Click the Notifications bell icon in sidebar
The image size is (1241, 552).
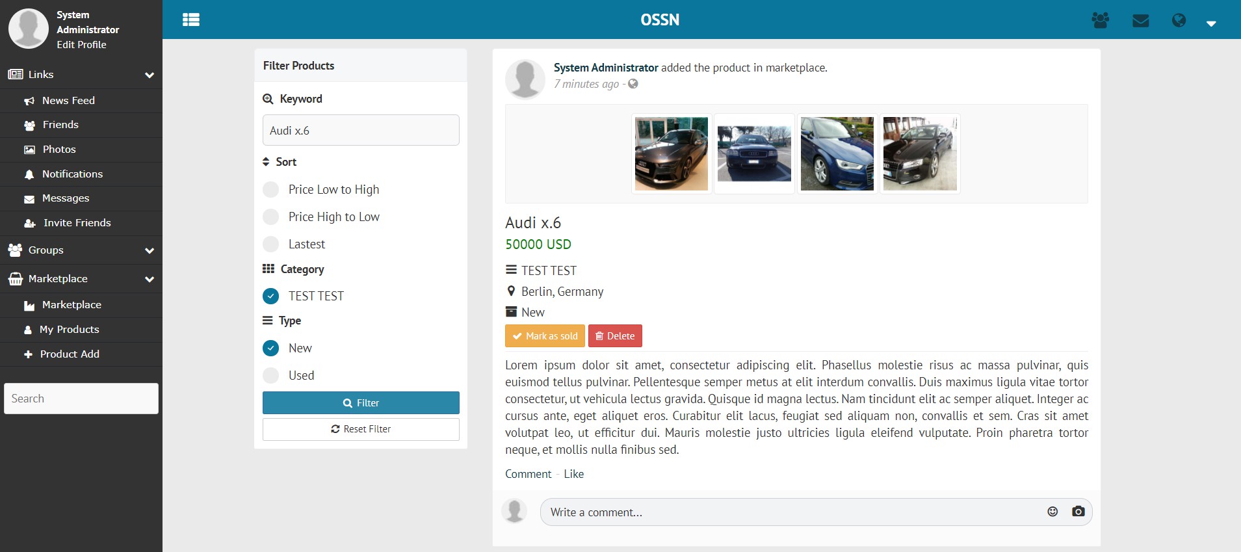[29, 174]
